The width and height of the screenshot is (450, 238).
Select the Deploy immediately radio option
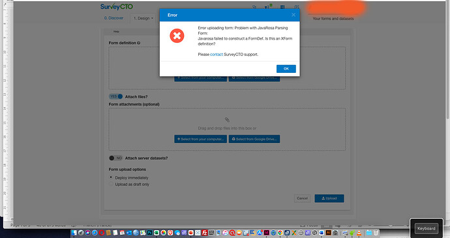[x=111, y=178]
